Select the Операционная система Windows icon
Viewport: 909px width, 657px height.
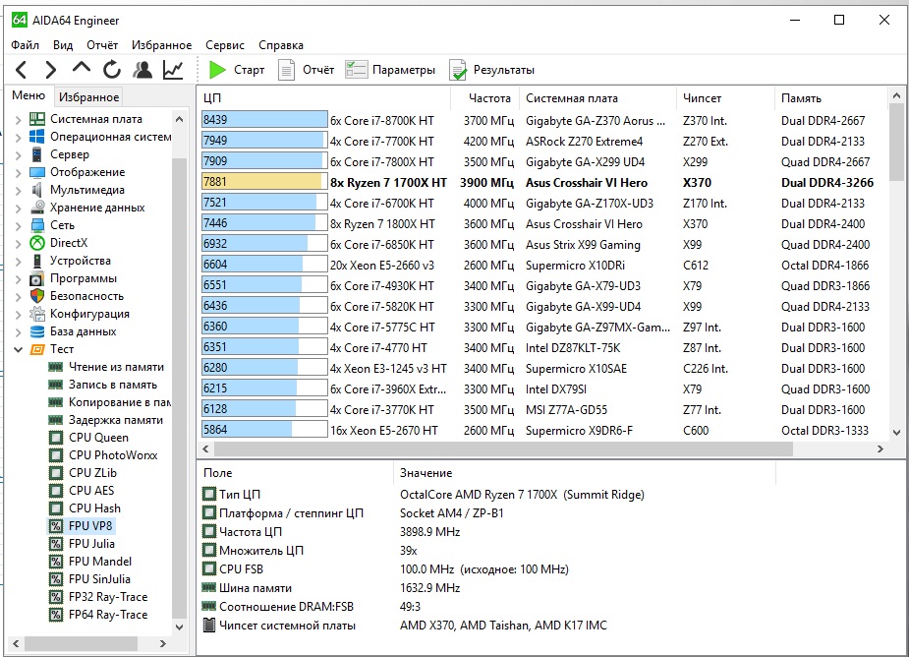click(37, 137)
